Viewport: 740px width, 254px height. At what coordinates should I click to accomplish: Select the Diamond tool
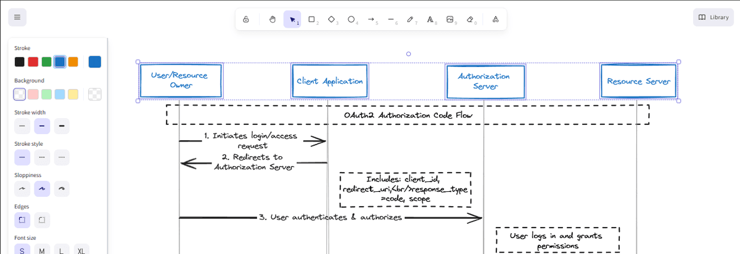tap(332, 19)
